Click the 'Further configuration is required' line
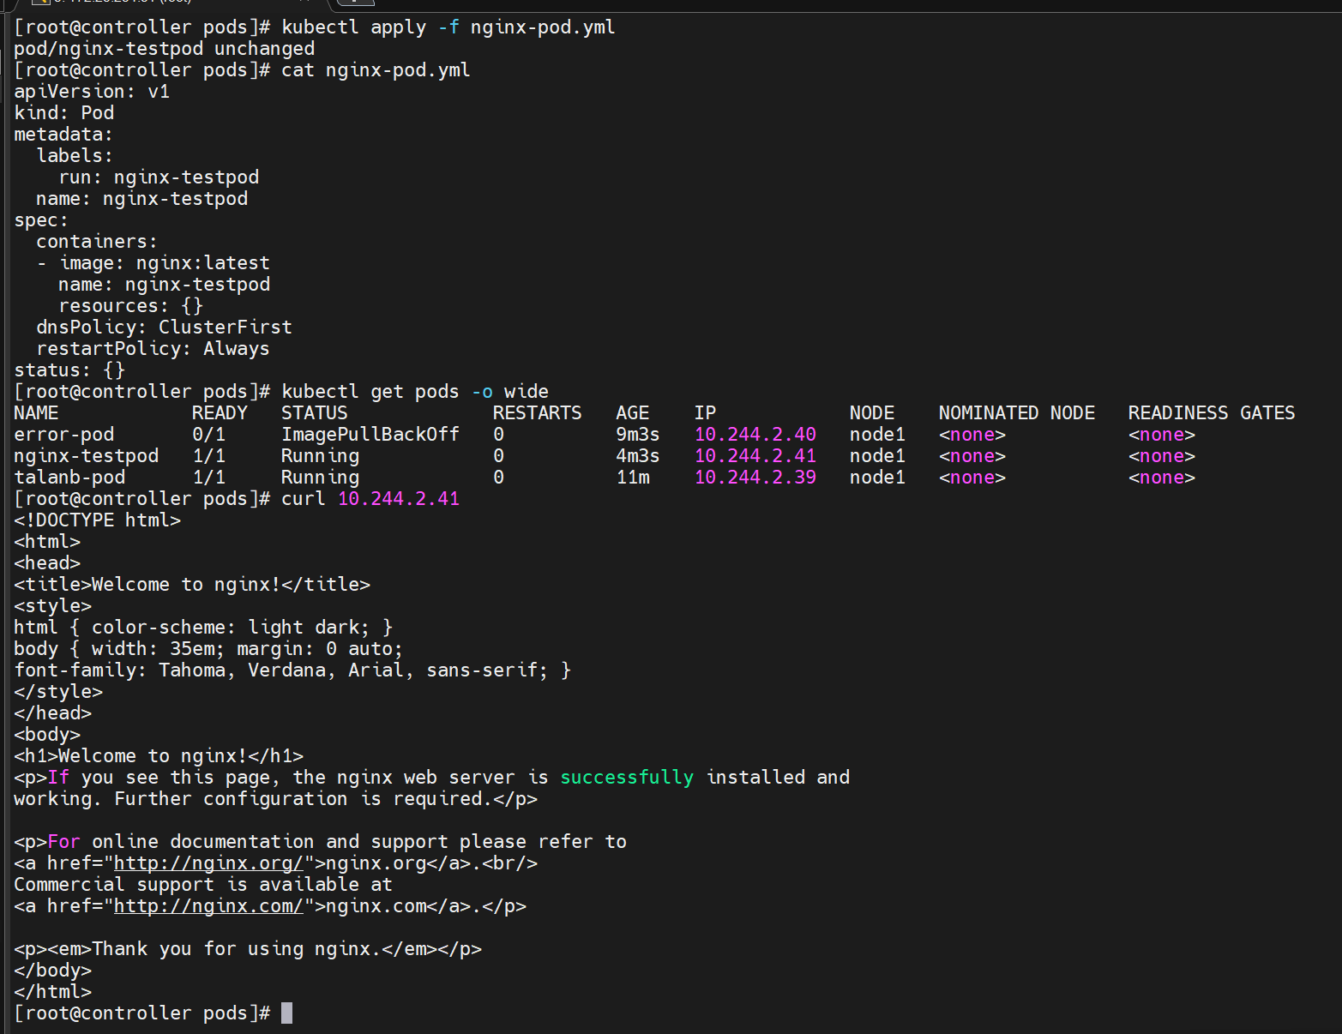The image size is (1342, 1034). point(276,799)
